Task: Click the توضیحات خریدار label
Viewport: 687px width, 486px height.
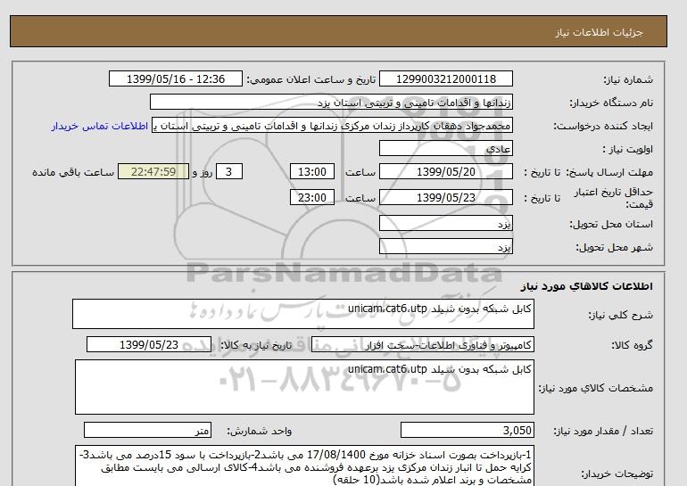Action: pyautogui.click(x=617, y=474)
